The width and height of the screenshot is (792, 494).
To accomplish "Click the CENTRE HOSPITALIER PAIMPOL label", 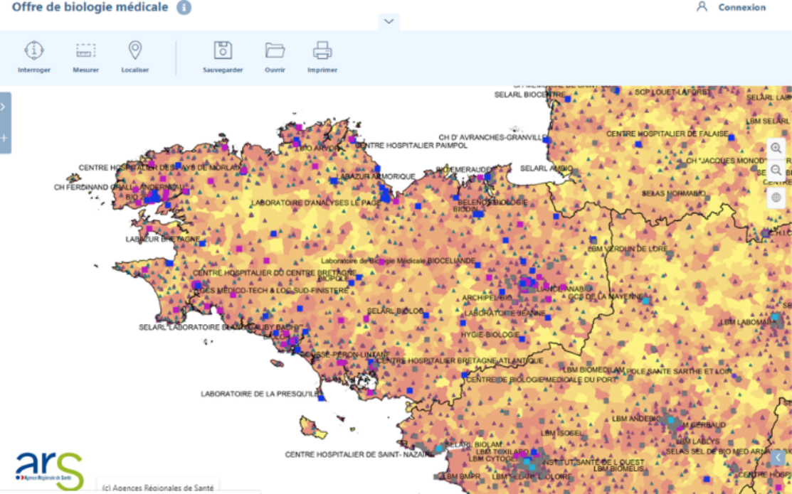I will [x=411, y=145].
